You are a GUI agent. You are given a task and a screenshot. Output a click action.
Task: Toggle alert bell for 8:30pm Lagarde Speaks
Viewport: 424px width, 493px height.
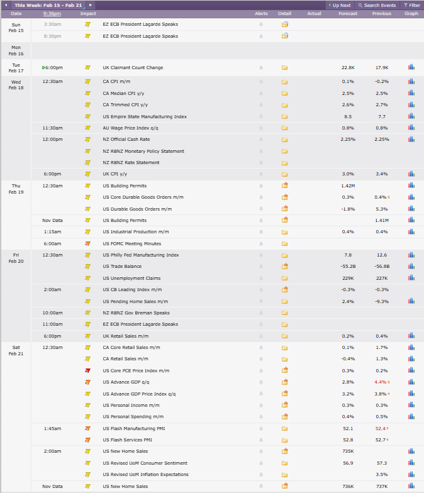point(261,36)
